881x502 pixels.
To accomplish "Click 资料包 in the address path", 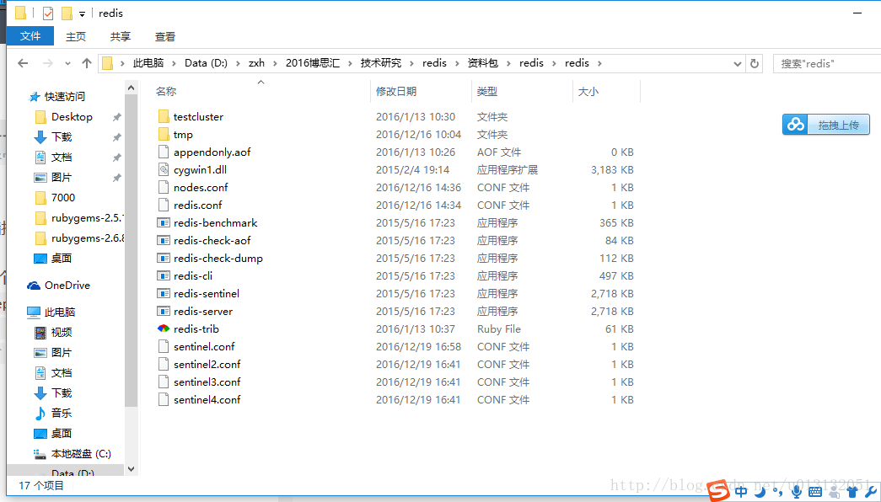I will (x=482, y=63).
